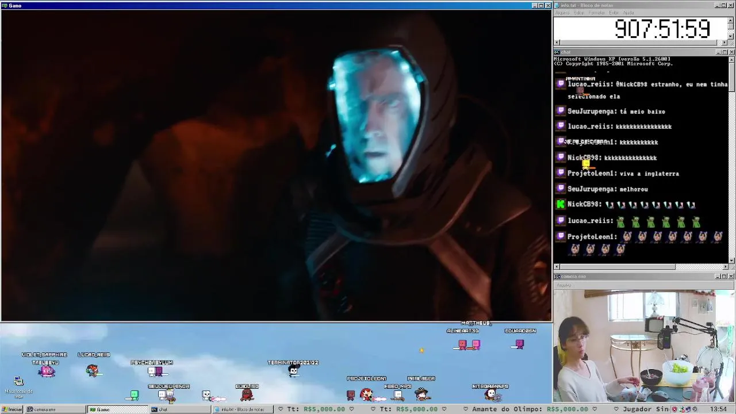Viewport: 736px width, 414px height.
Task: Open the Iniciar start button
Action: click(12, 409)
